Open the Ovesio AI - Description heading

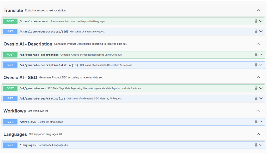(x=28, y=44)
